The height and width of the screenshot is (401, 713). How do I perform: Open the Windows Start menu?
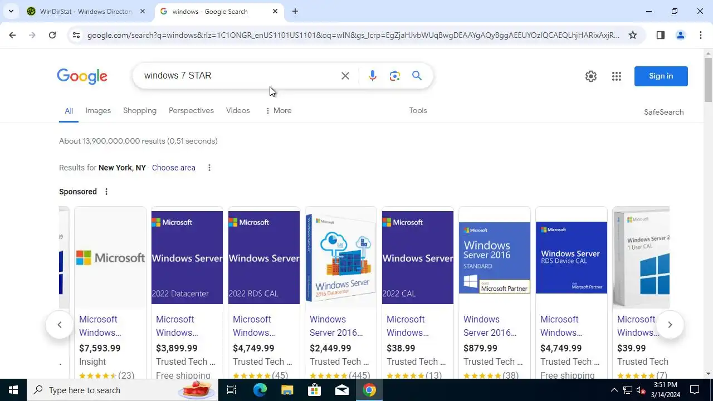pyautogui.click(x=13, y=390)
